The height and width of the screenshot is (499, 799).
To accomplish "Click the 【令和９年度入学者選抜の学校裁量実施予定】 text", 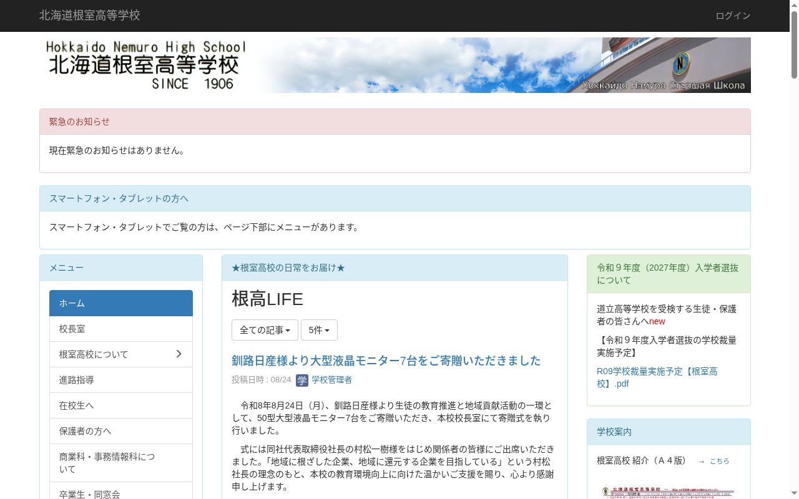I will point(667,346).
